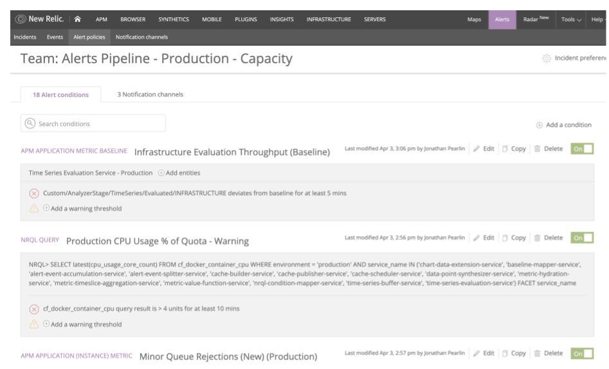
Task: Click the team policy title heading
Action: (156, 58)
